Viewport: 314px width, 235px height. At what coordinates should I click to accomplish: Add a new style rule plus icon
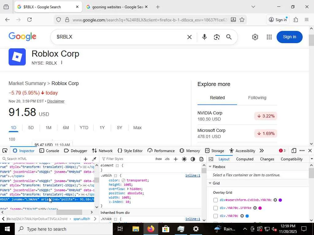pos(176,159)
